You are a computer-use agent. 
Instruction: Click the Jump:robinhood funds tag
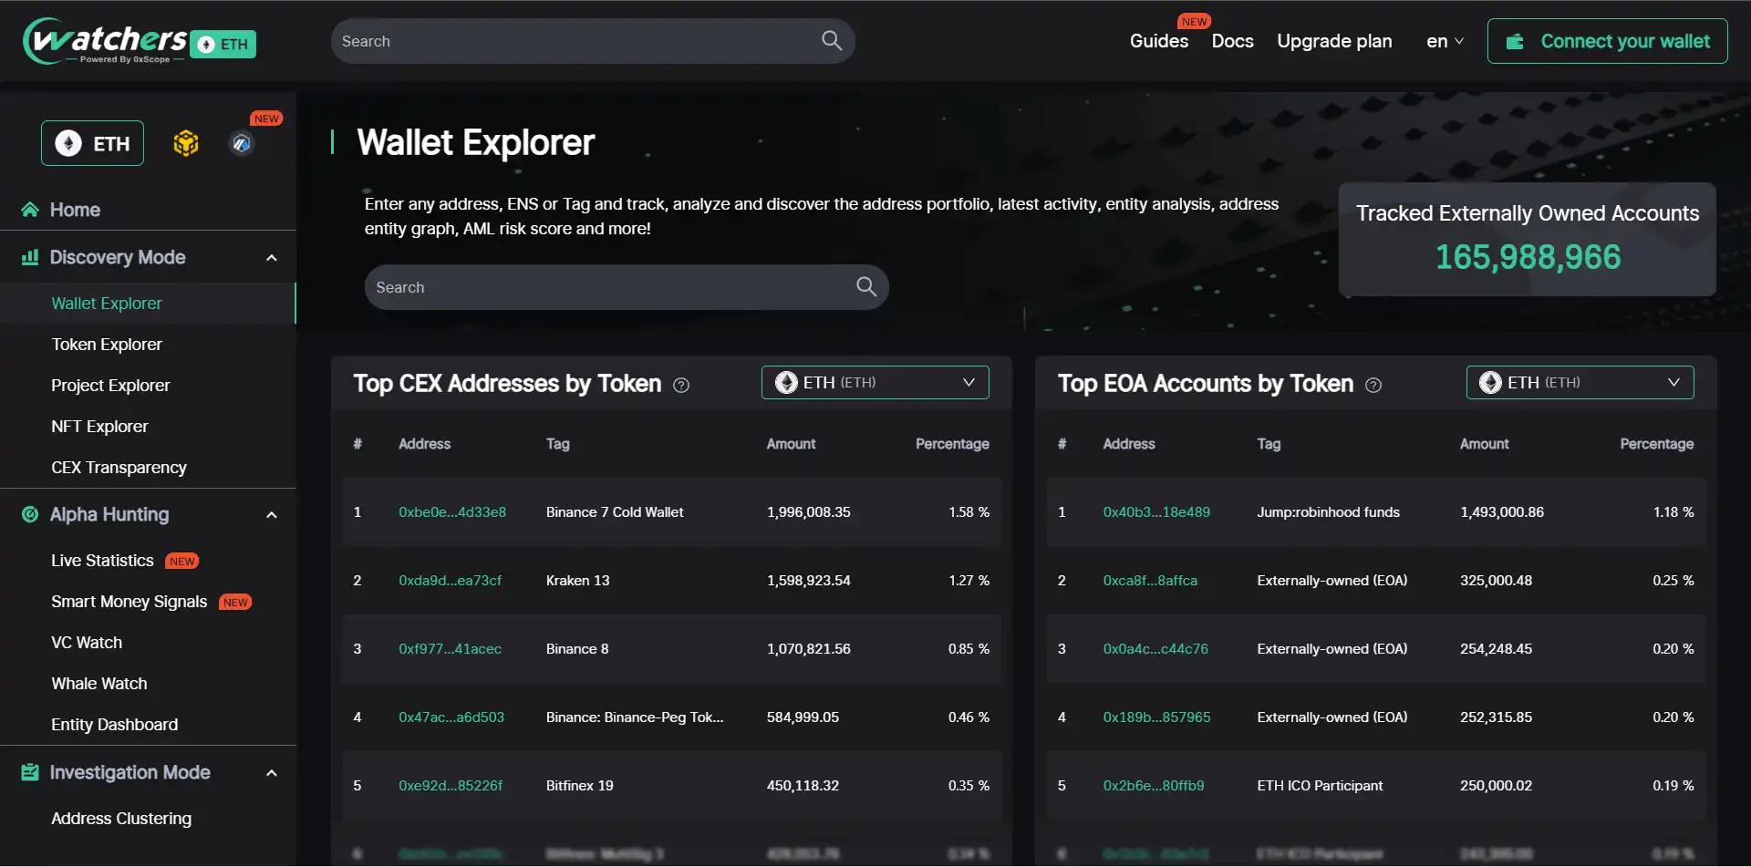[1328, 512]
